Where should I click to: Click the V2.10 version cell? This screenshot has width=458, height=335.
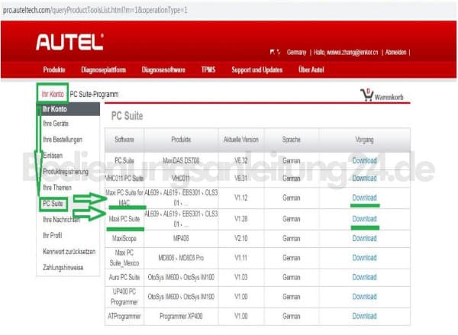pyautogui.click(x=241, y=238)
